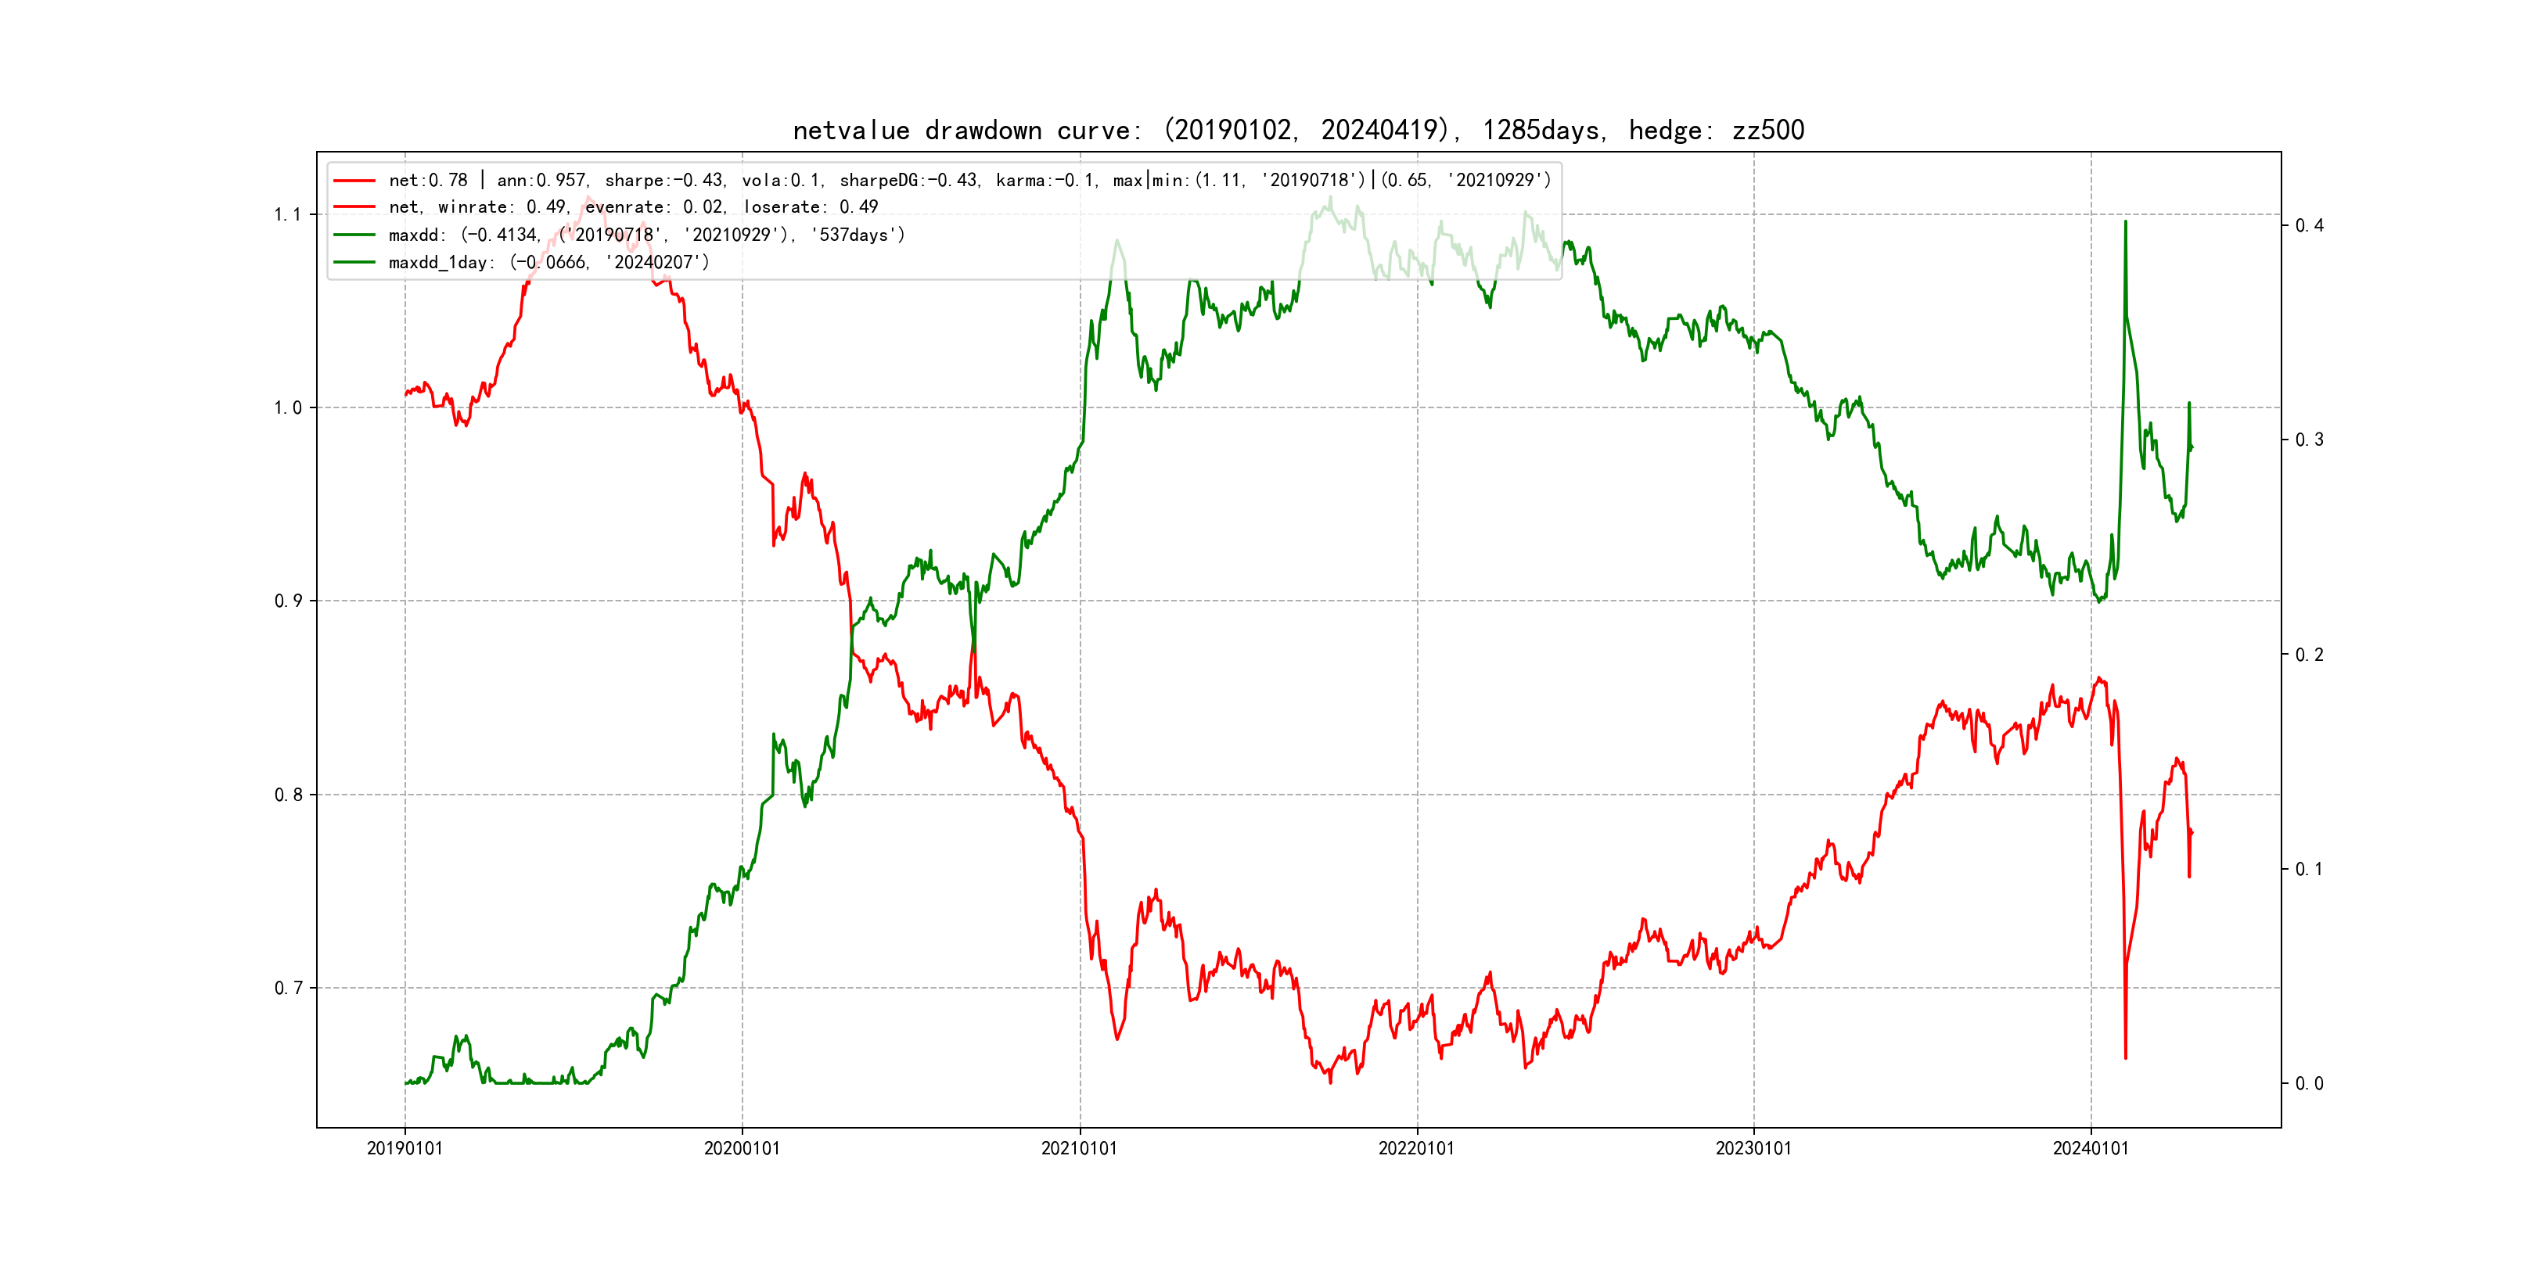Click the 1.1 left y-axis tick label
This screenshot has height=1267, width=2535.
pos(287,214)
